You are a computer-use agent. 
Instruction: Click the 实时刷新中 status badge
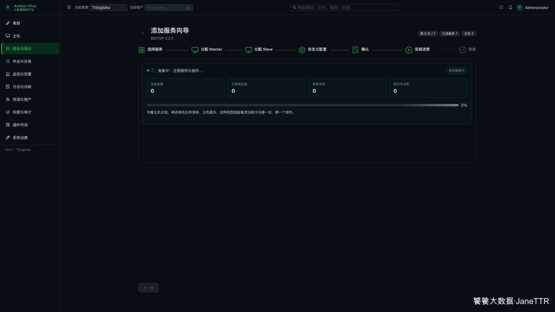pyautogui.click(x=456, y=70)
